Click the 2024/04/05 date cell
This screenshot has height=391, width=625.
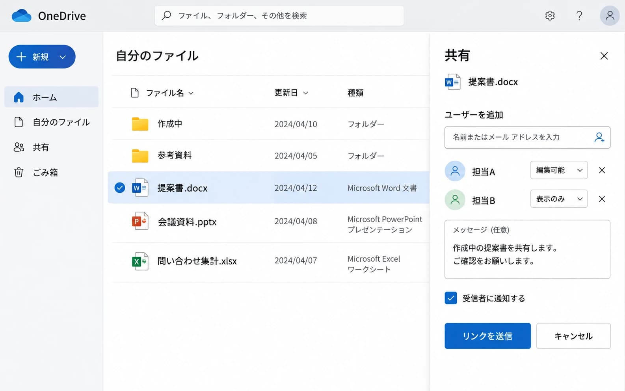click(x=296, y=156)
